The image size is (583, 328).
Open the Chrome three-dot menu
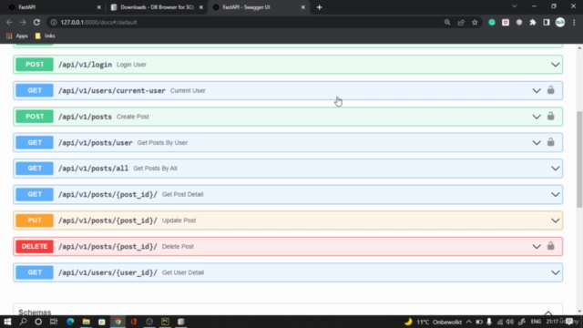coord(574,22)
